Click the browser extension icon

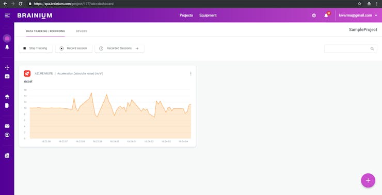pyautogui.click(x=369, y=4)
